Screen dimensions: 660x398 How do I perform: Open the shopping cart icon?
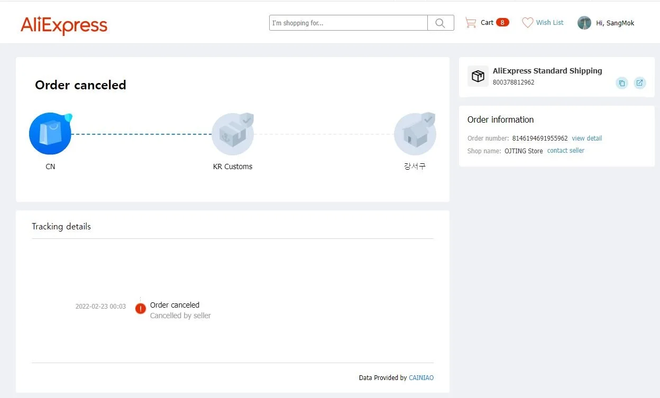[470, 23]
